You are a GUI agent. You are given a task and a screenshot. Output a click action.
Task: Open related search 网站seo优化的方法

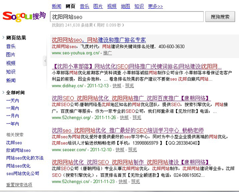[25, 158]
